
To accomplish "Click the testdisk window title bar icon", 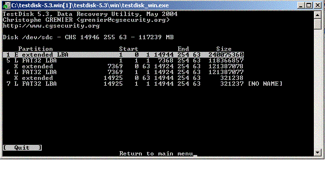I will [x=7, y=5].
